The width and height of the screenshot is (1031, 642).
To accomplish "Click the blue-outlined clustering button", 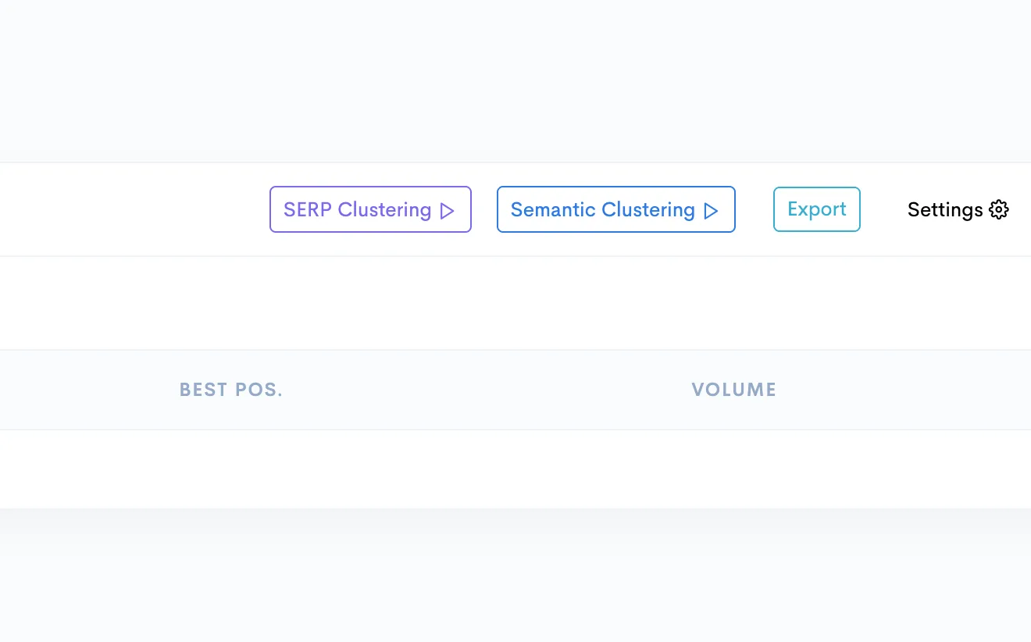I will click(x=616, y=209).
